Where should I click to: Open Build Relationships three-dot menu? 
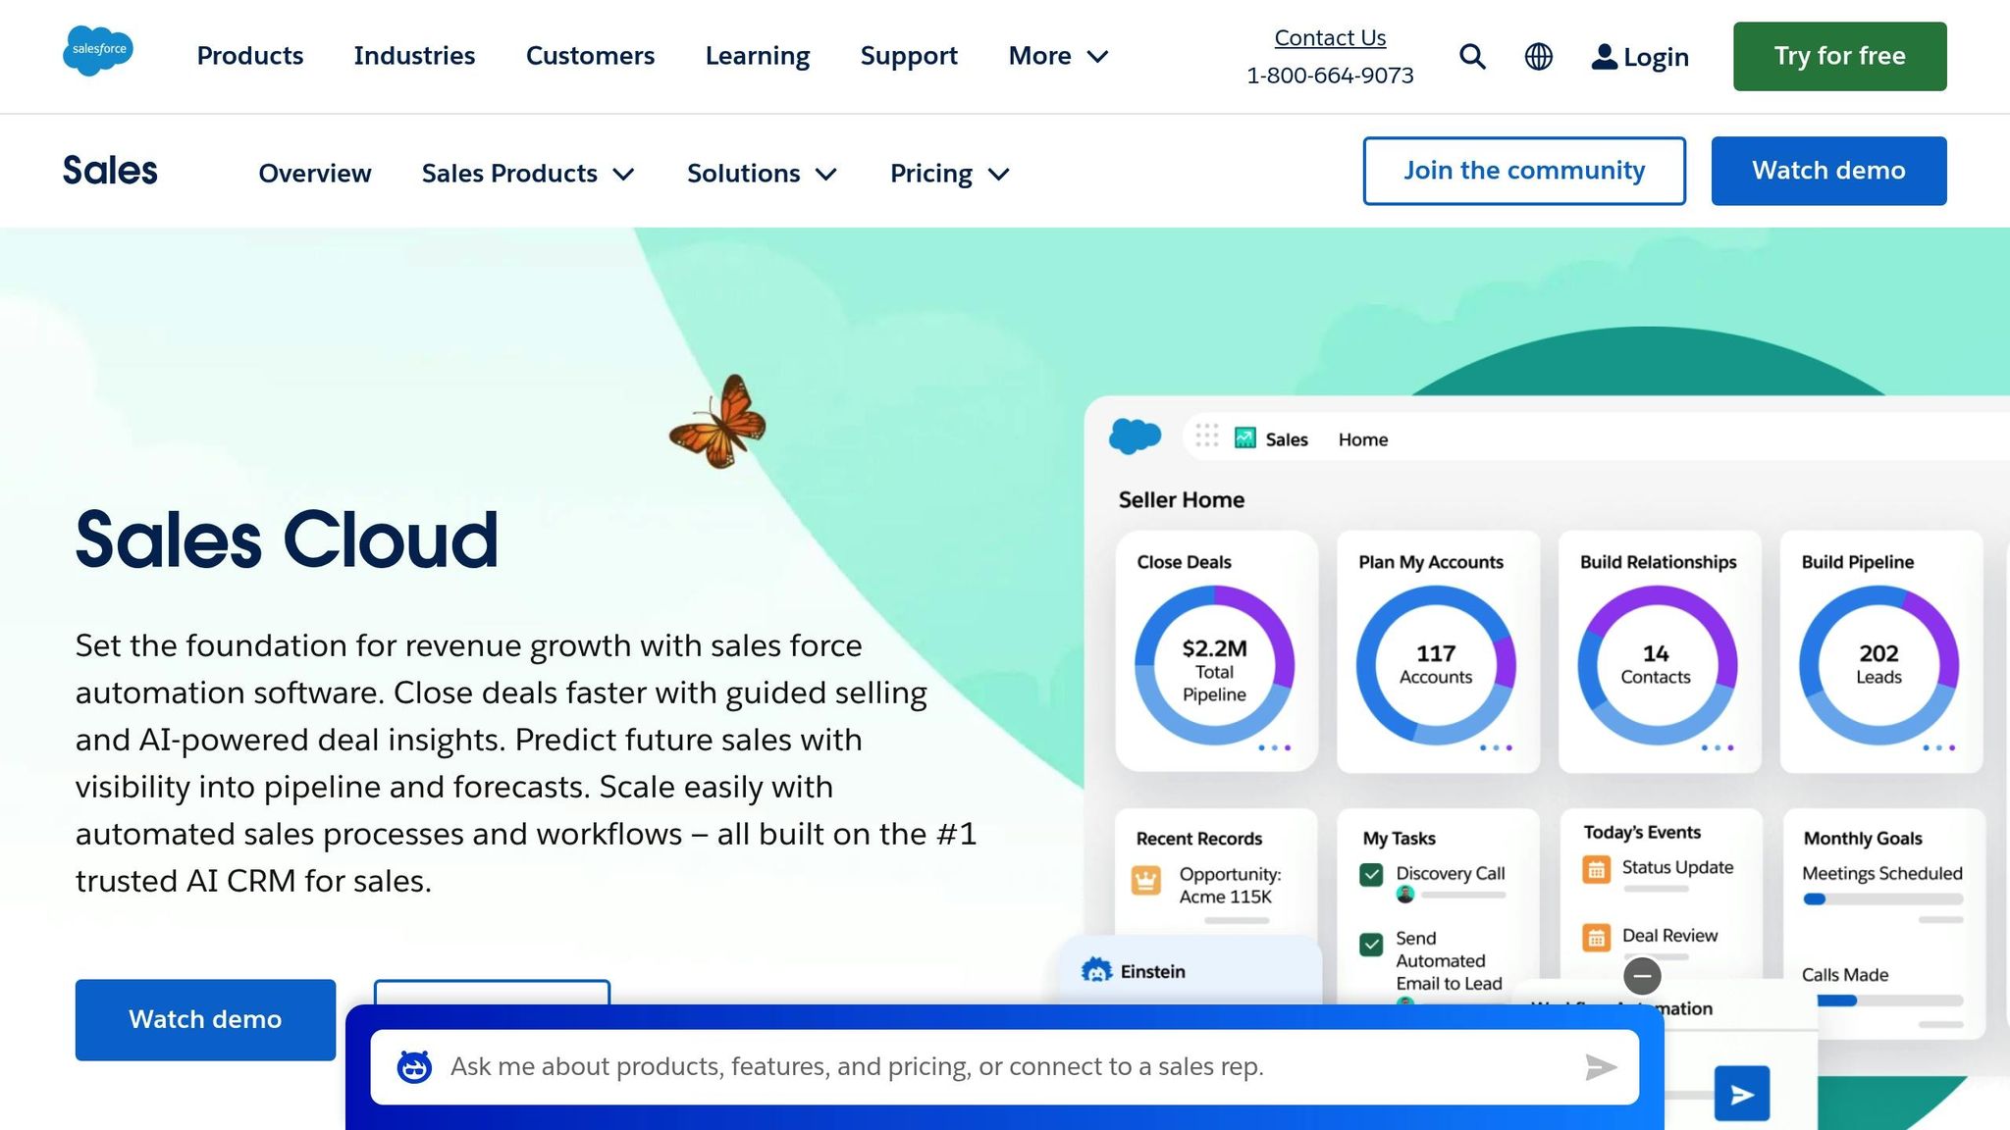1718,748
